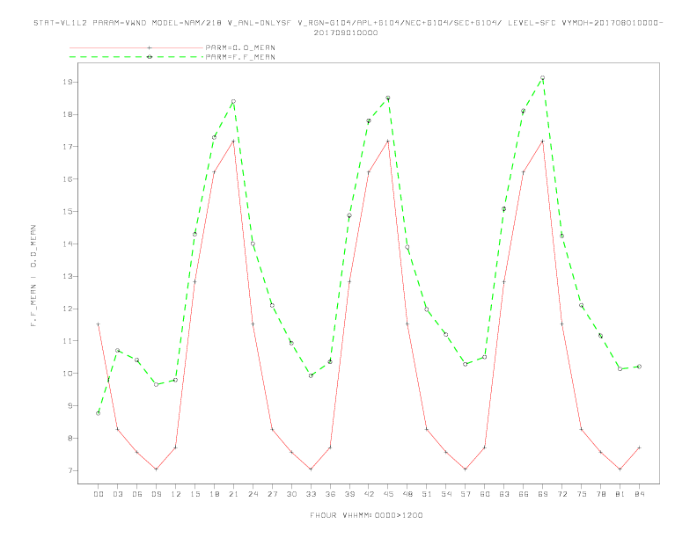Select the green circle marker at hour 57
The height and width of the screenshot is (538, 697).
(466, 364)
